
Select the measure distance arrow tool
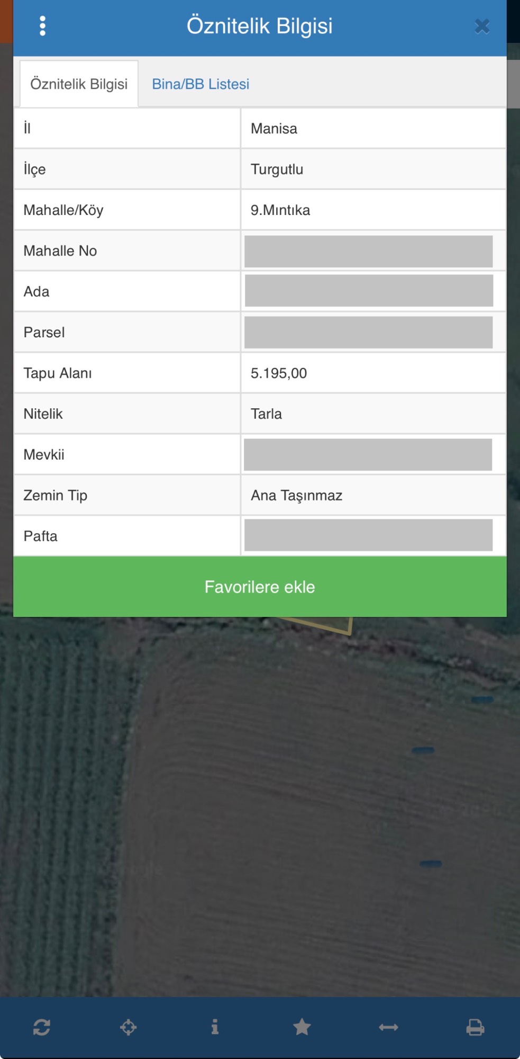pos(388,1027)
